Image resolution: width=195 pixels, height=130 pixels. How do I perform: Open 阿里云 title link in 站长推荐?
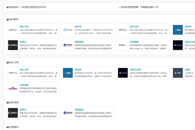23,42
